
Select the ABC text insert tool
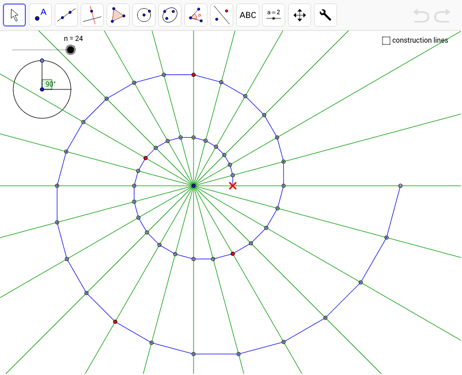[248, 15]
